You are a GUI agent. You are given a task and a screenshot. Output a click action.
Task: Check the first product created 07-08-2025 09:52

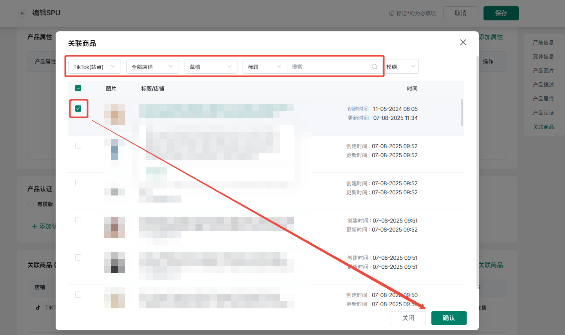tap(78, 146)
